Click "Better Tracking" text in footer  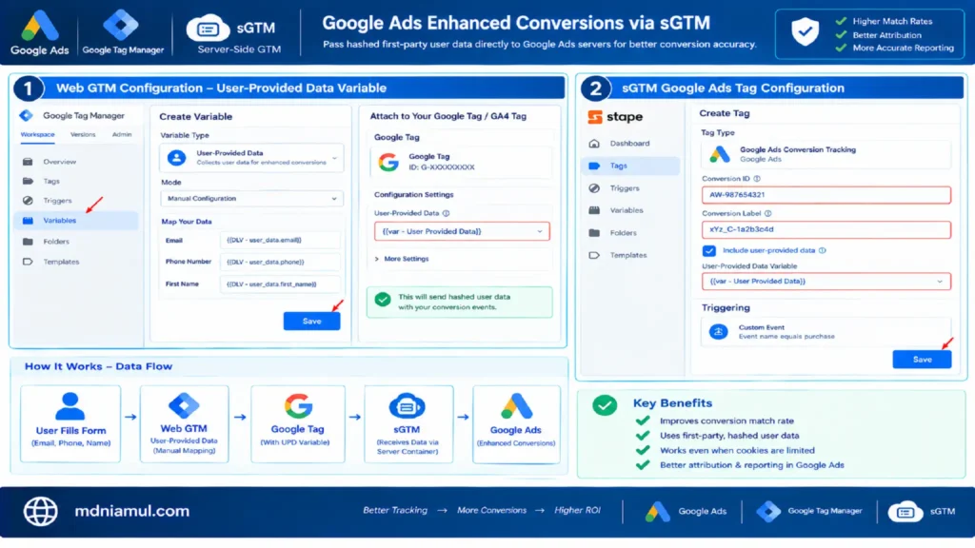[x=395, y=511]
